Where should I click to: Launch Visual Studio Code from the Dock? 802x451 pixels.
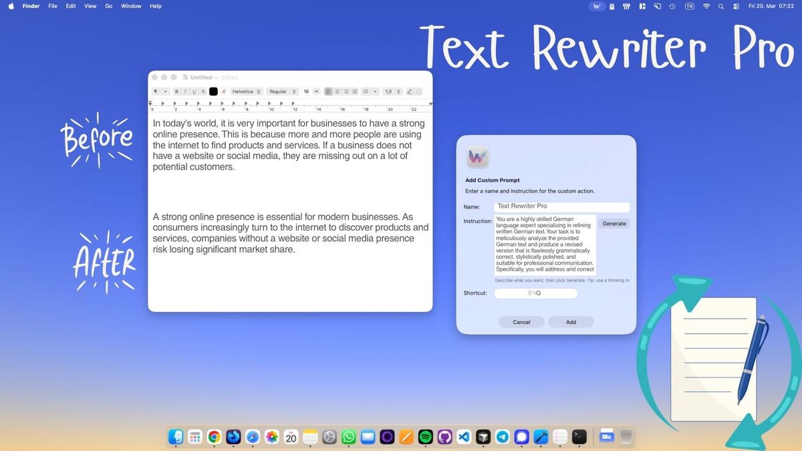(464, 437)
